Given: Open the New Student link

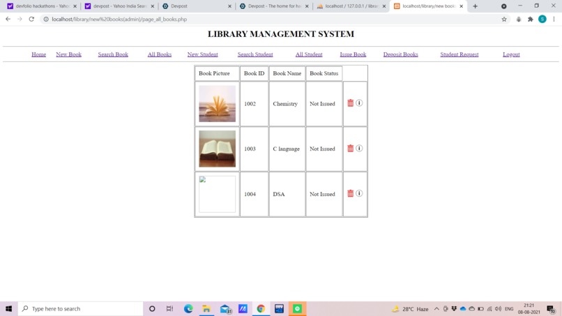Looking at the screenshot, I should (x=202, y=54).
